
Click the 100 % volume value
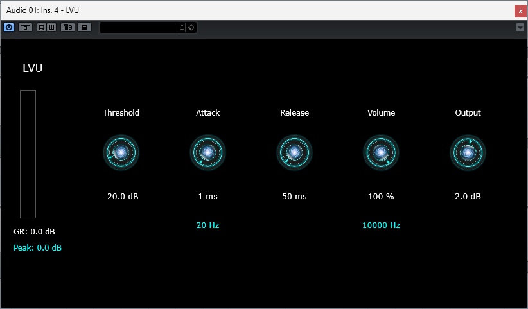(381, 196)
